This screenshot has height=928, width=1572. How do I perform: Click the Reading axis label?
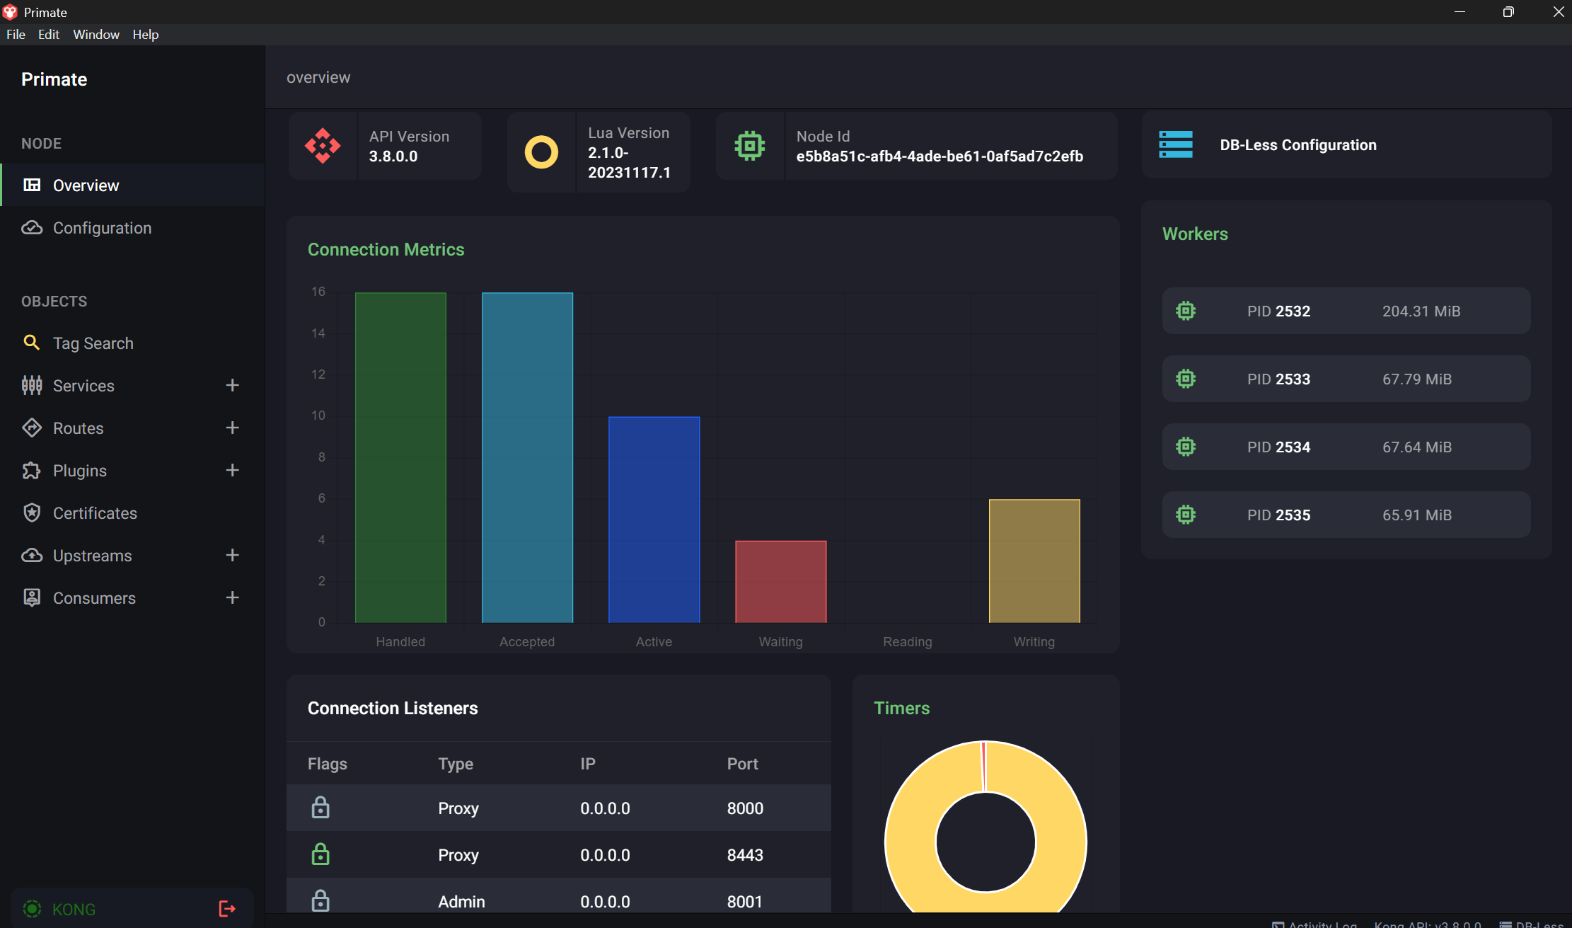pyautogui.click(x=908, y=641)
